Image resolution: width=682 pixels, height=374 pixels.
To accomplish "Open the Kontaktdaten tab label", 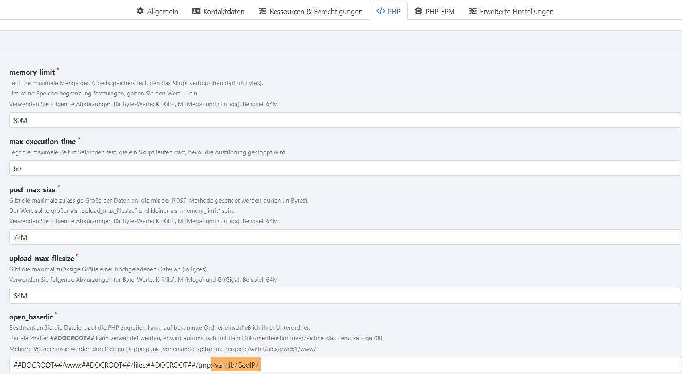I will 224,12.
